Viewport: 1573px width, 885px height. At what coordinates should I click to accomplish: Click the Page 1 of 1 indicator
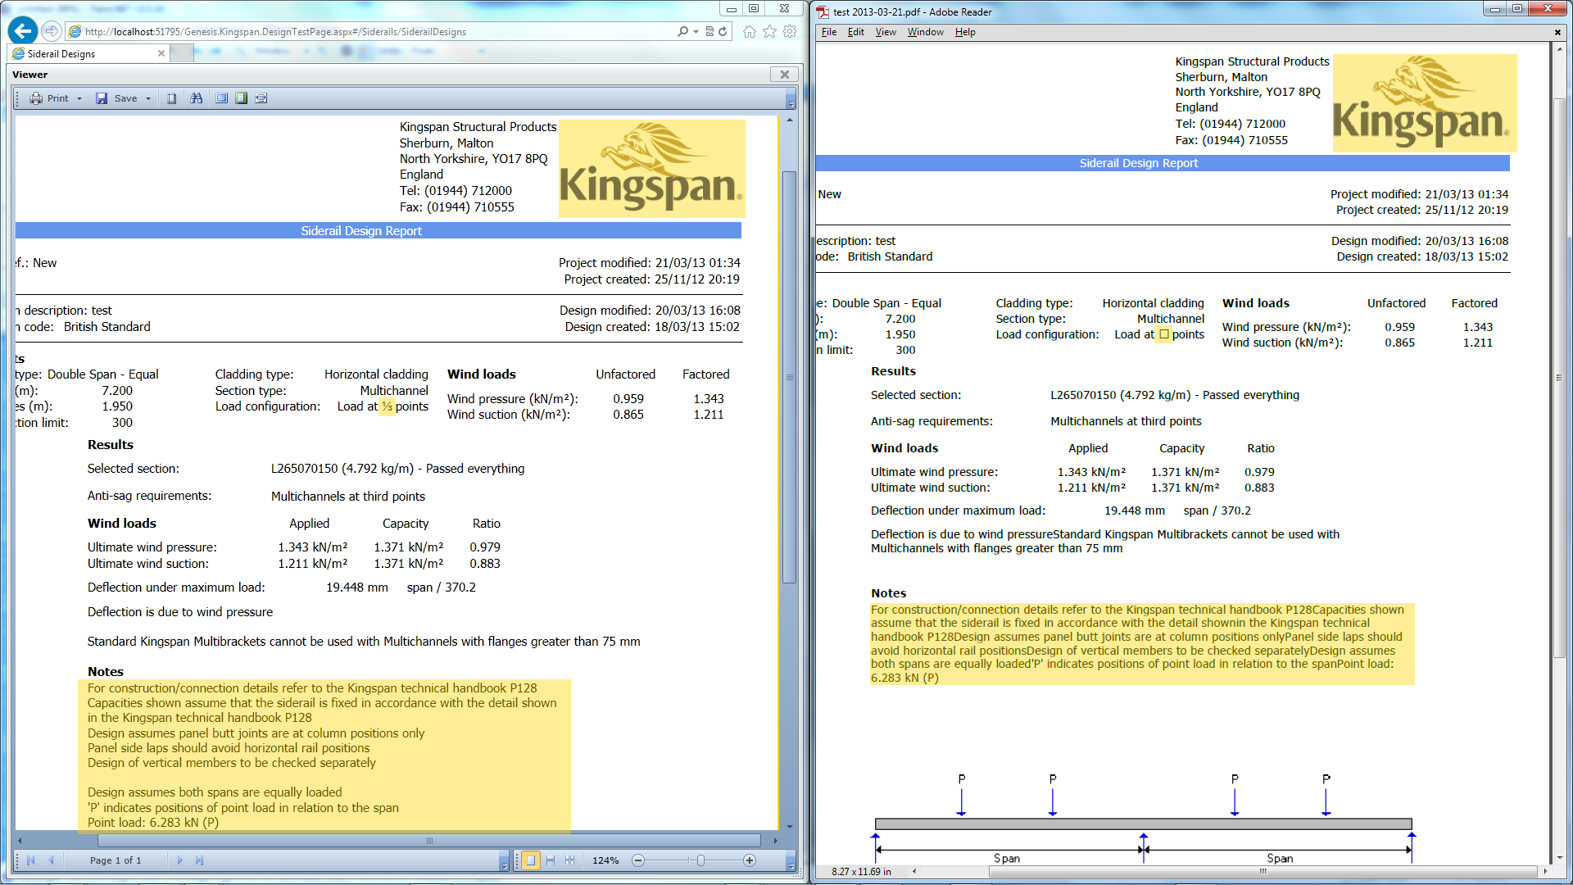pos(116,860)
